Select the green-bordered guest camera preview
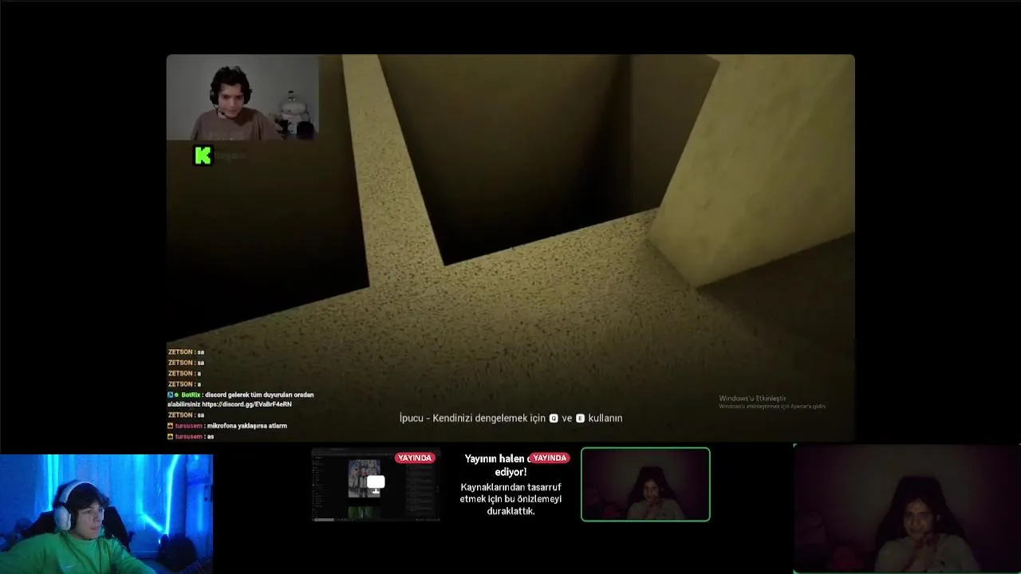 pyautogui.click(x=645, y=485)
